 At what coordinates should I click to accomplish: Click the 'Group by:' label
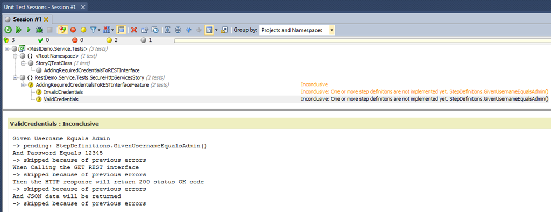point(245,30)
